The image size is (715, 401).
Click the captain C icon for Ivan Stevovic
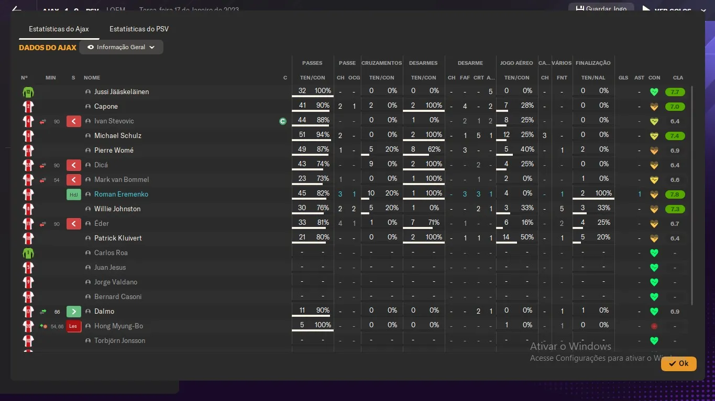pyautogui.click(x=283, y=121)
